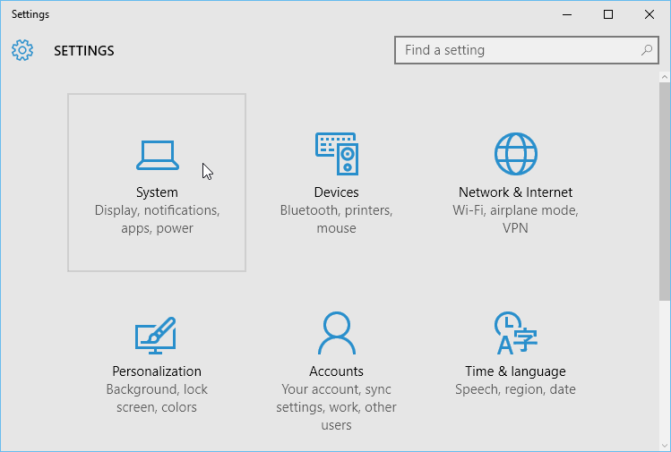Viewport: 671px width, 452px height.
Task: Open the Devices keyboard and speaker icon
Action: (x=337, y=154)
